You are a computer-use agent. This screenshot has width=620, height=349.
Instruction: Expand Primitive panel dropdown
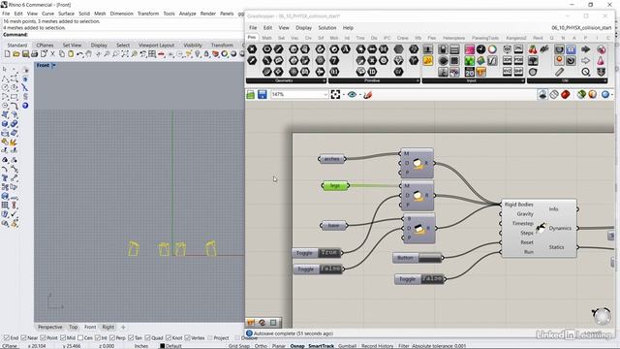[x=418, y=80]
